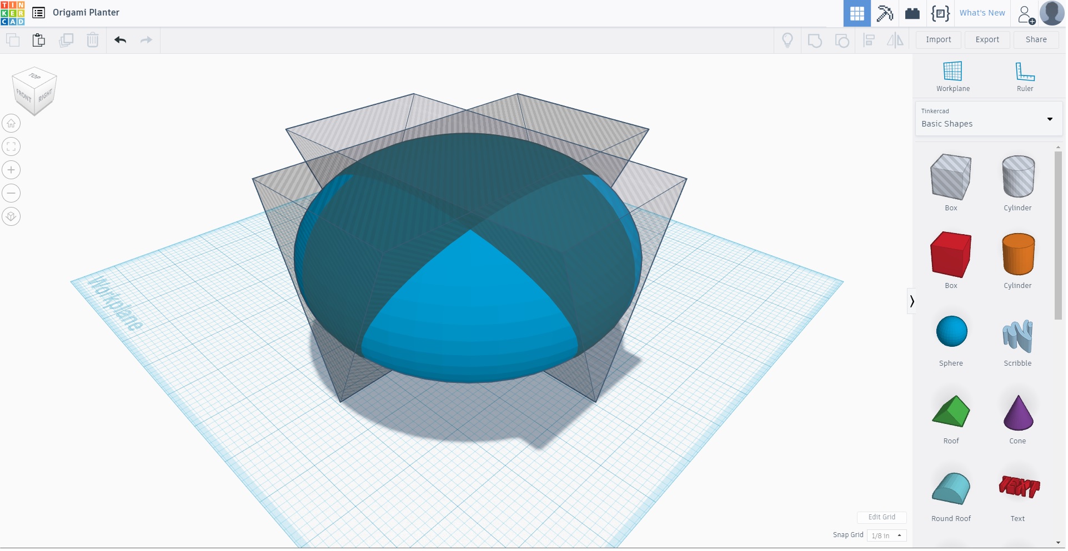Open the Basic Shapes category dropdown
This screenshot has height=551, width=1068.
click(x=989, y=118)
